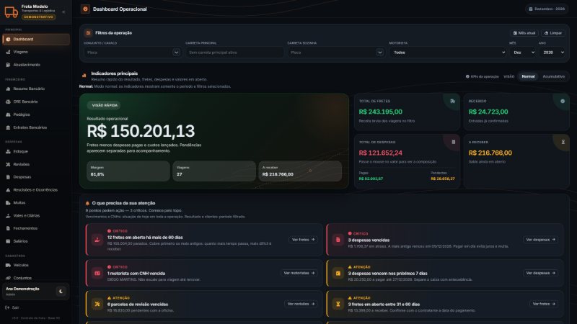Open Despesas in the sidebar

(x=35, y=177)
